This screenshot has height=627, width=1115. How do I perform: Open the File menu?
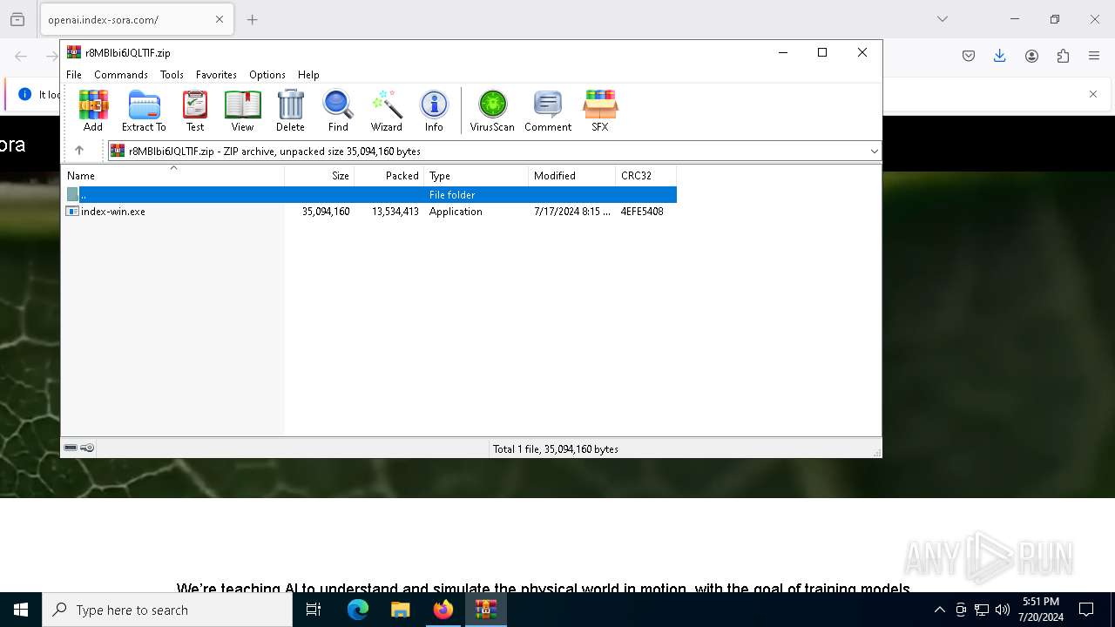pyautogui.click(x=74, y=75)
